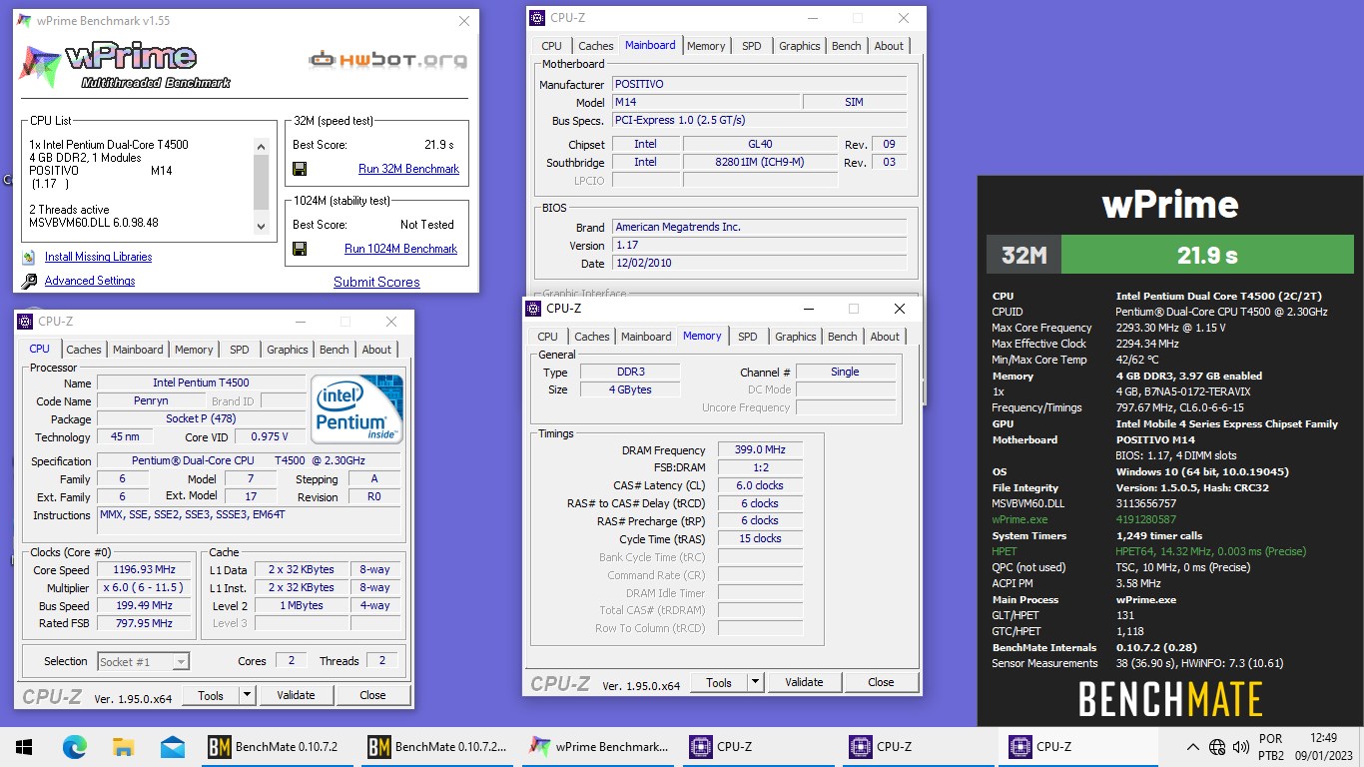Click the Specification field Pentium Dual-Core CPU T4500
The image size is (1364, 767).
[249, 461]
